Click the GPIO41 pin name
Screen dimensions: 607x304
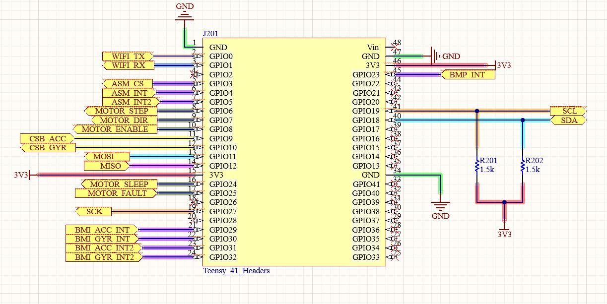(366, 184)
